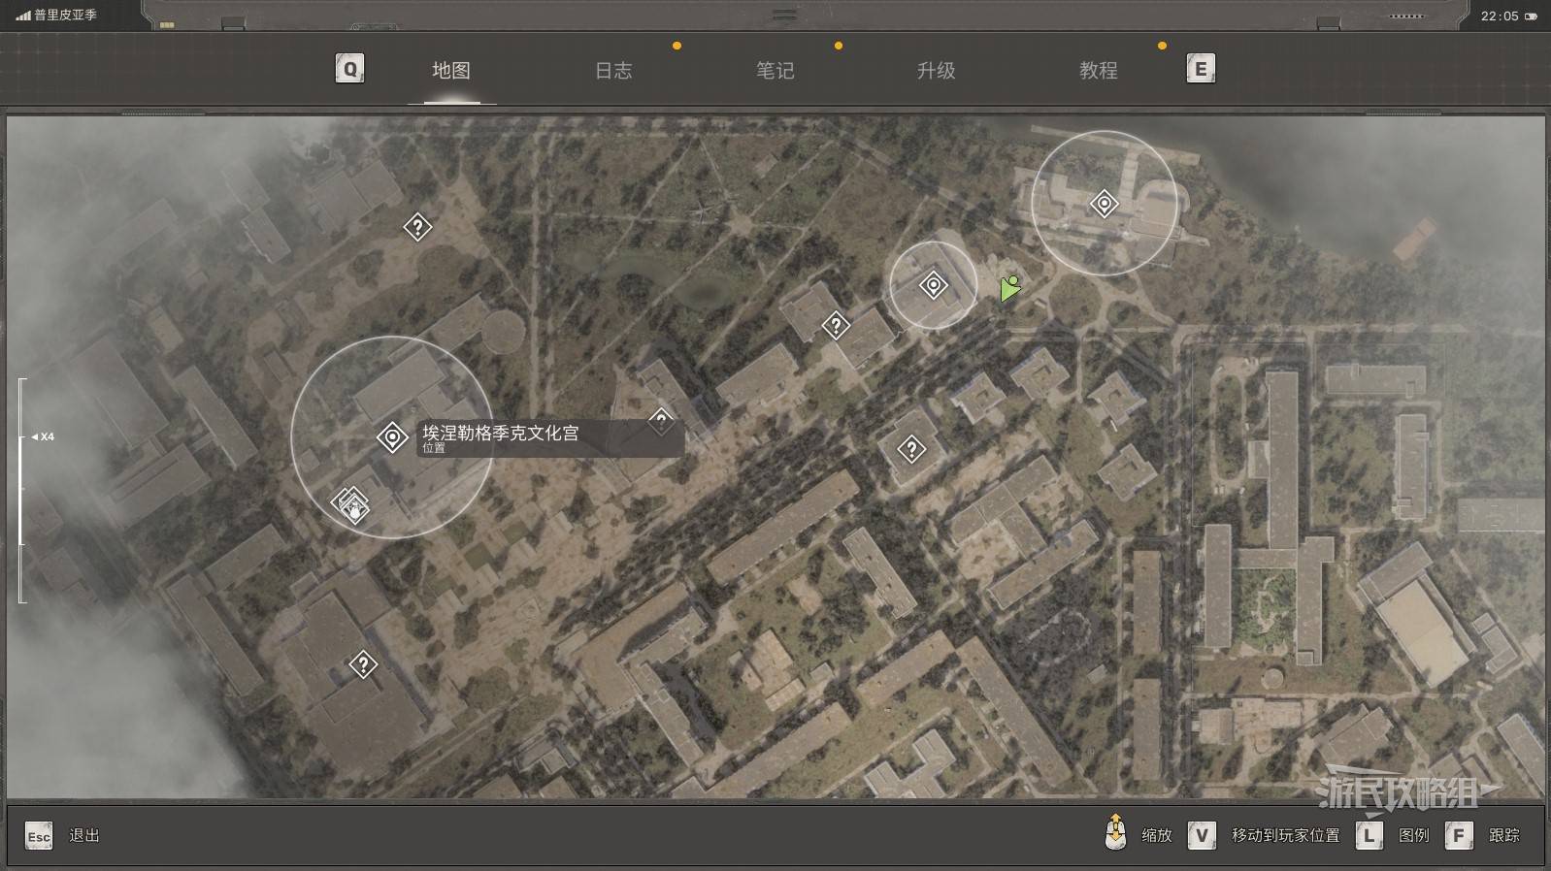
Task: Click the Esc key icon to exit
Action: tap(39, 835)
